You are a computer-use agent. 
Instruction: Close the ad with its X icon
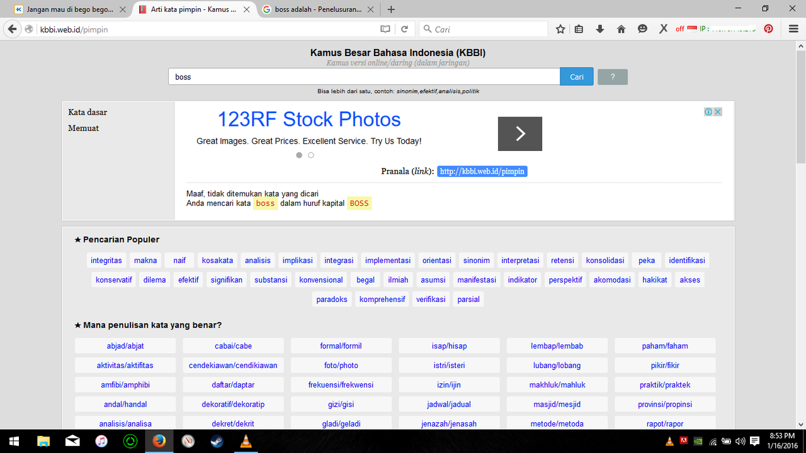(717, 111)
